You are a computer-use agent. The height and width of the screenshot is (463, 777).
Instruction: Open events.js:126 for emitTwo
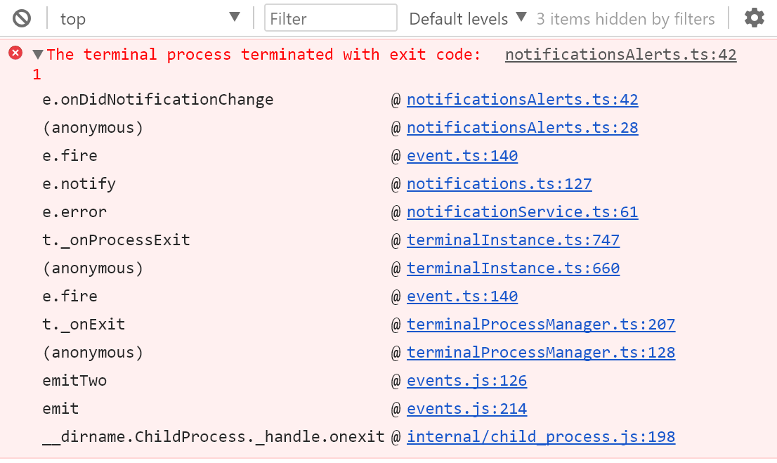[466, 380]
